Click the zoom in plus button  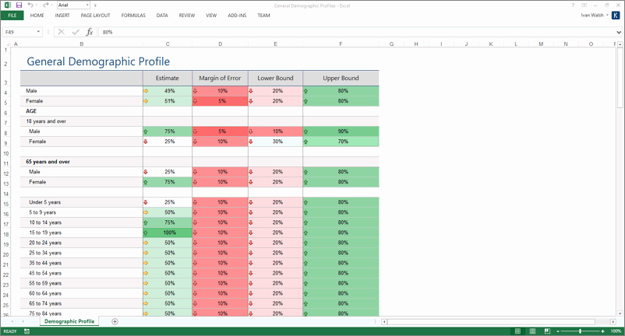[602, 331]
